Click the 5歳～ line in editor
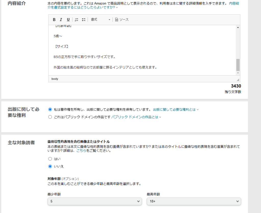The height and width of the screenshot is (213, 261). pyautogui.click(x=58, y=36)
